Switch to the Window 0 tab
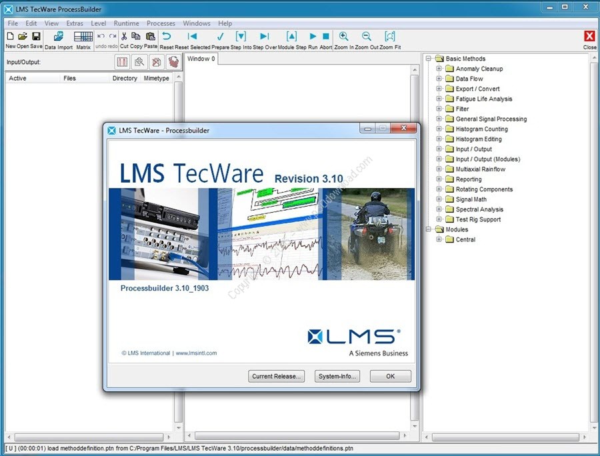 201,59
